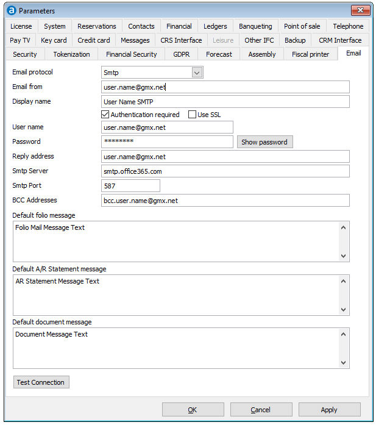Open the Security tab

(24, 54)
